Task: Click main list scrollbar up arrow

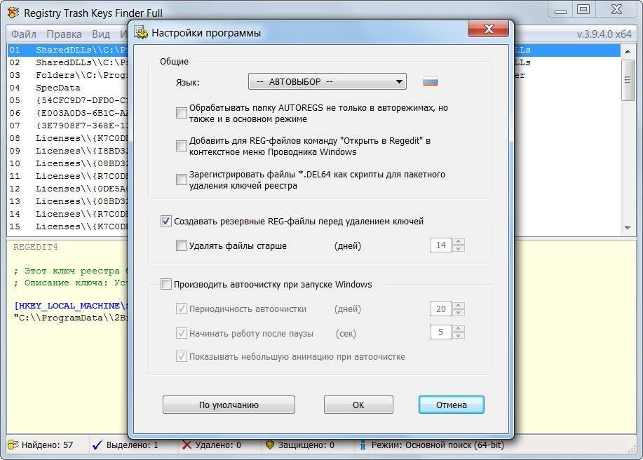Action: (x=628, y=52)
